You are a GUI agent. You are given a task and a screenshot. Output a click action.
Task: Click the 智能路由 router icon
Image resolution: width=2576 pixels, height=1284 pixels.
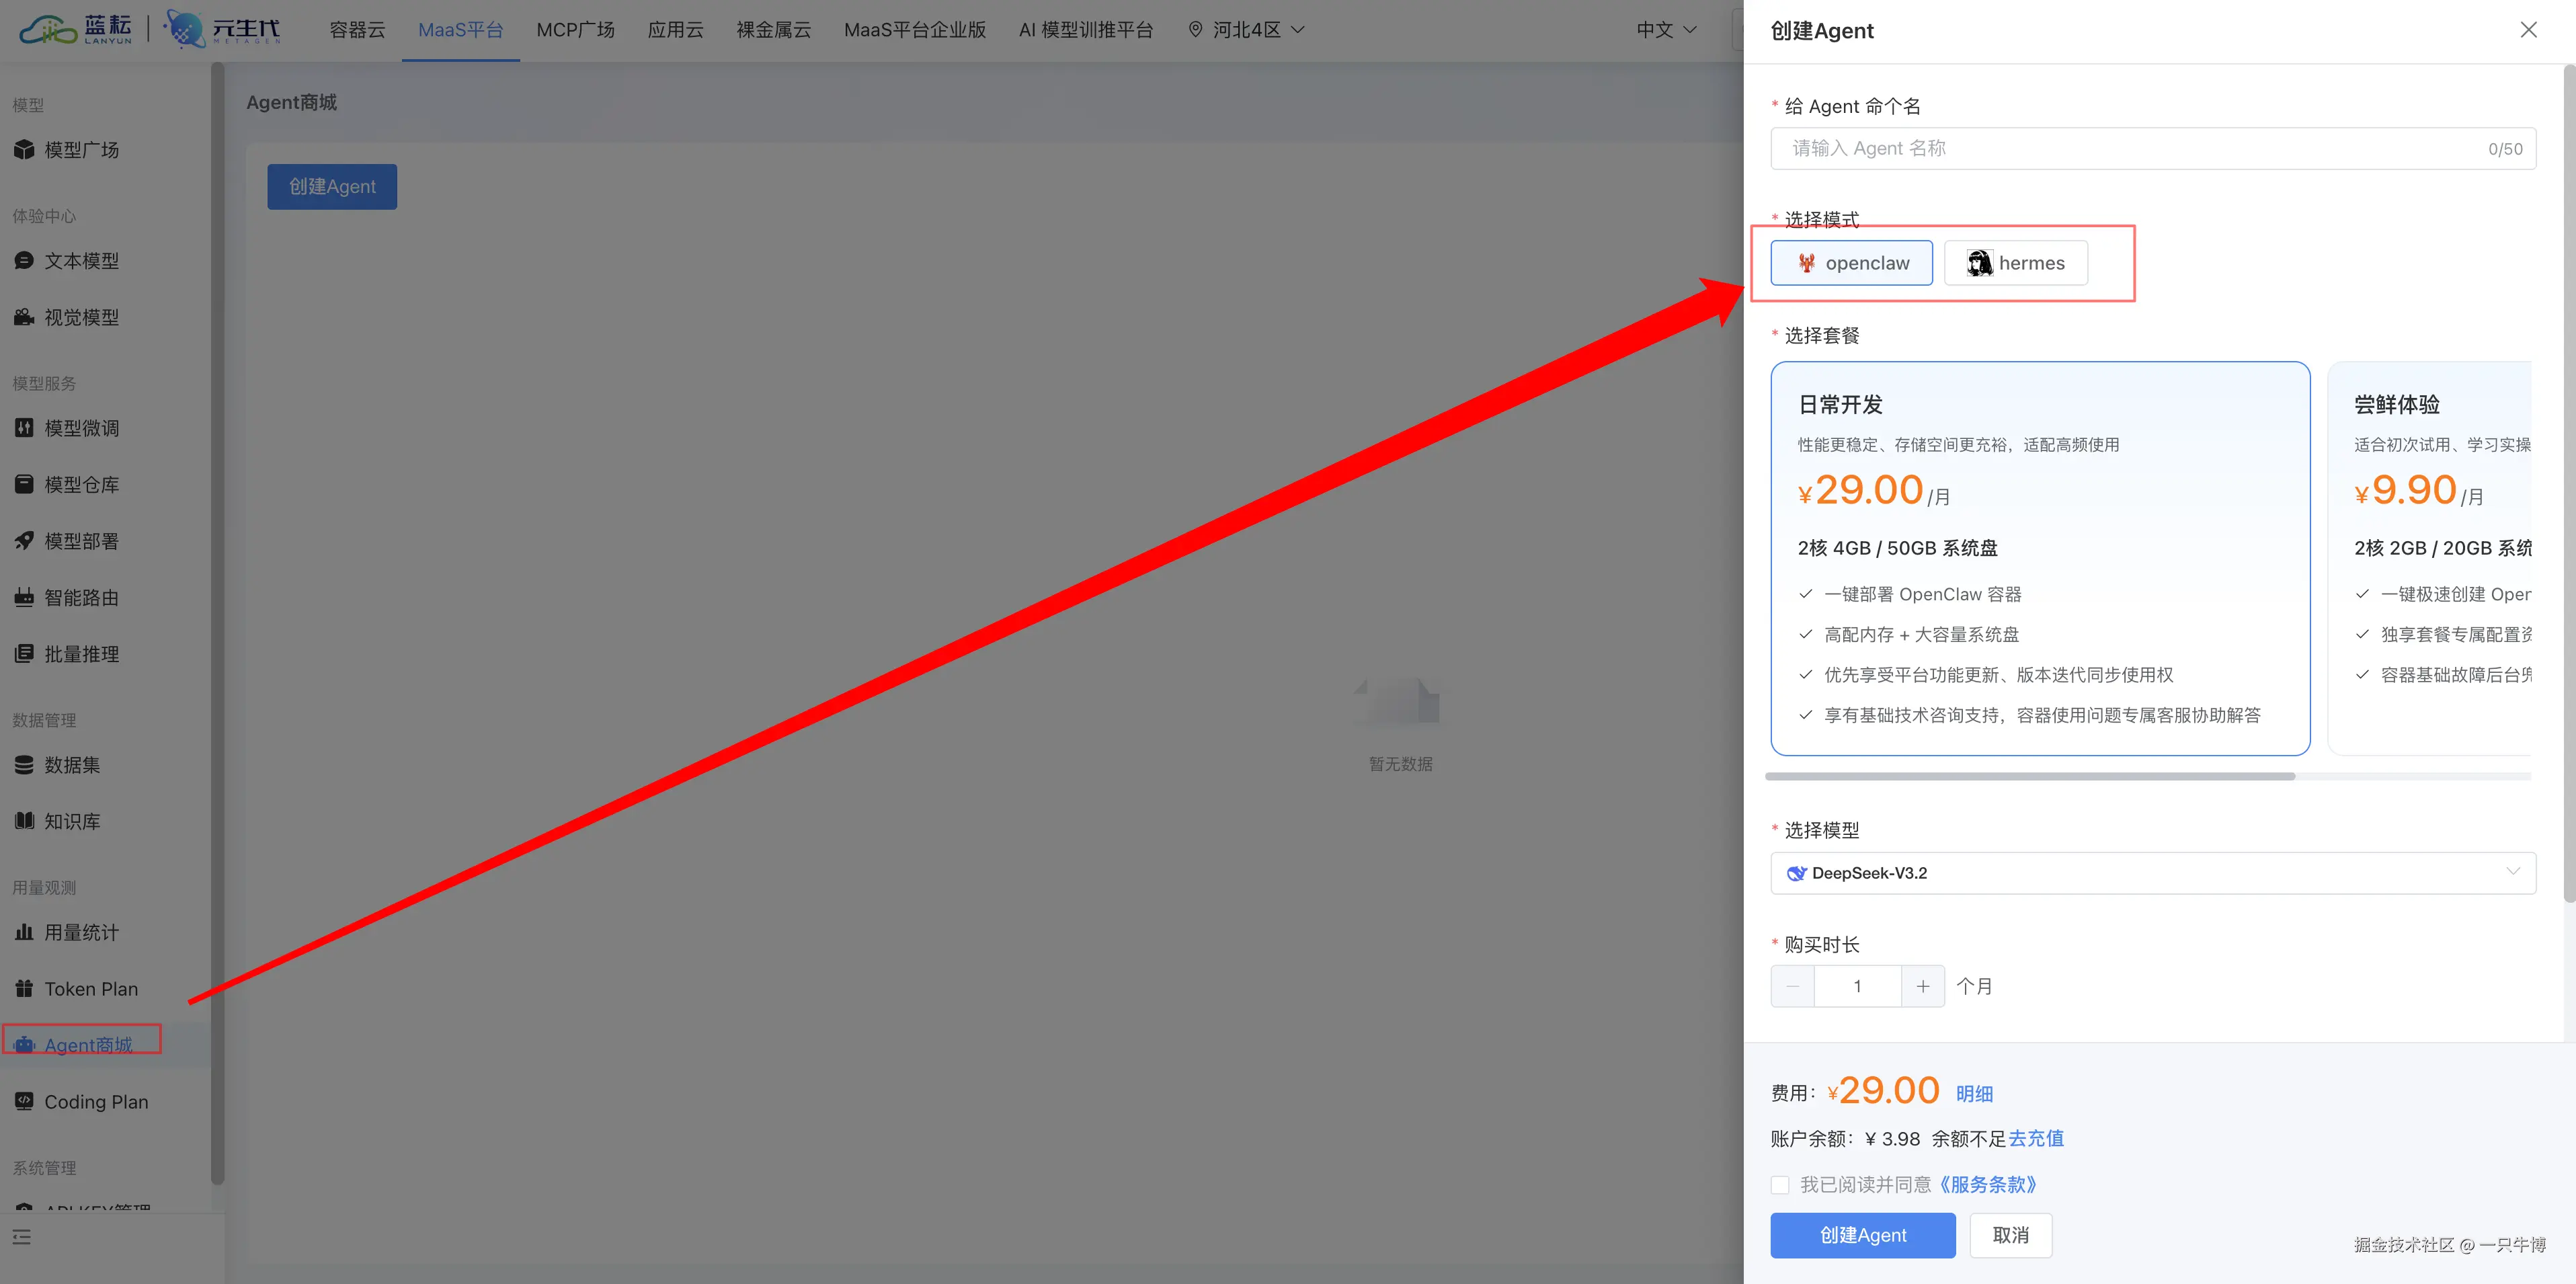[24, 597]
